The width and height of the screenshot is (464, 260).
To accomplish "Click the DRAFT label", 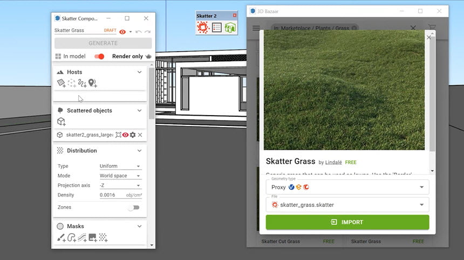I will click(110, 30).
